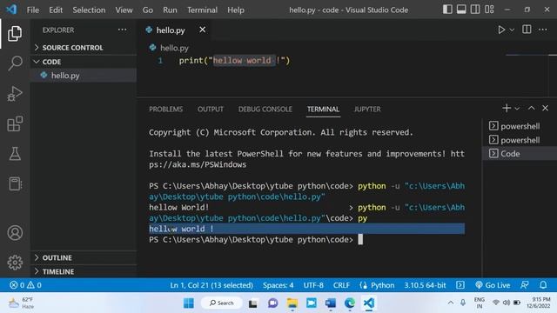Split the editor to the right
The image size is (557, 313).
click(527, 30)
